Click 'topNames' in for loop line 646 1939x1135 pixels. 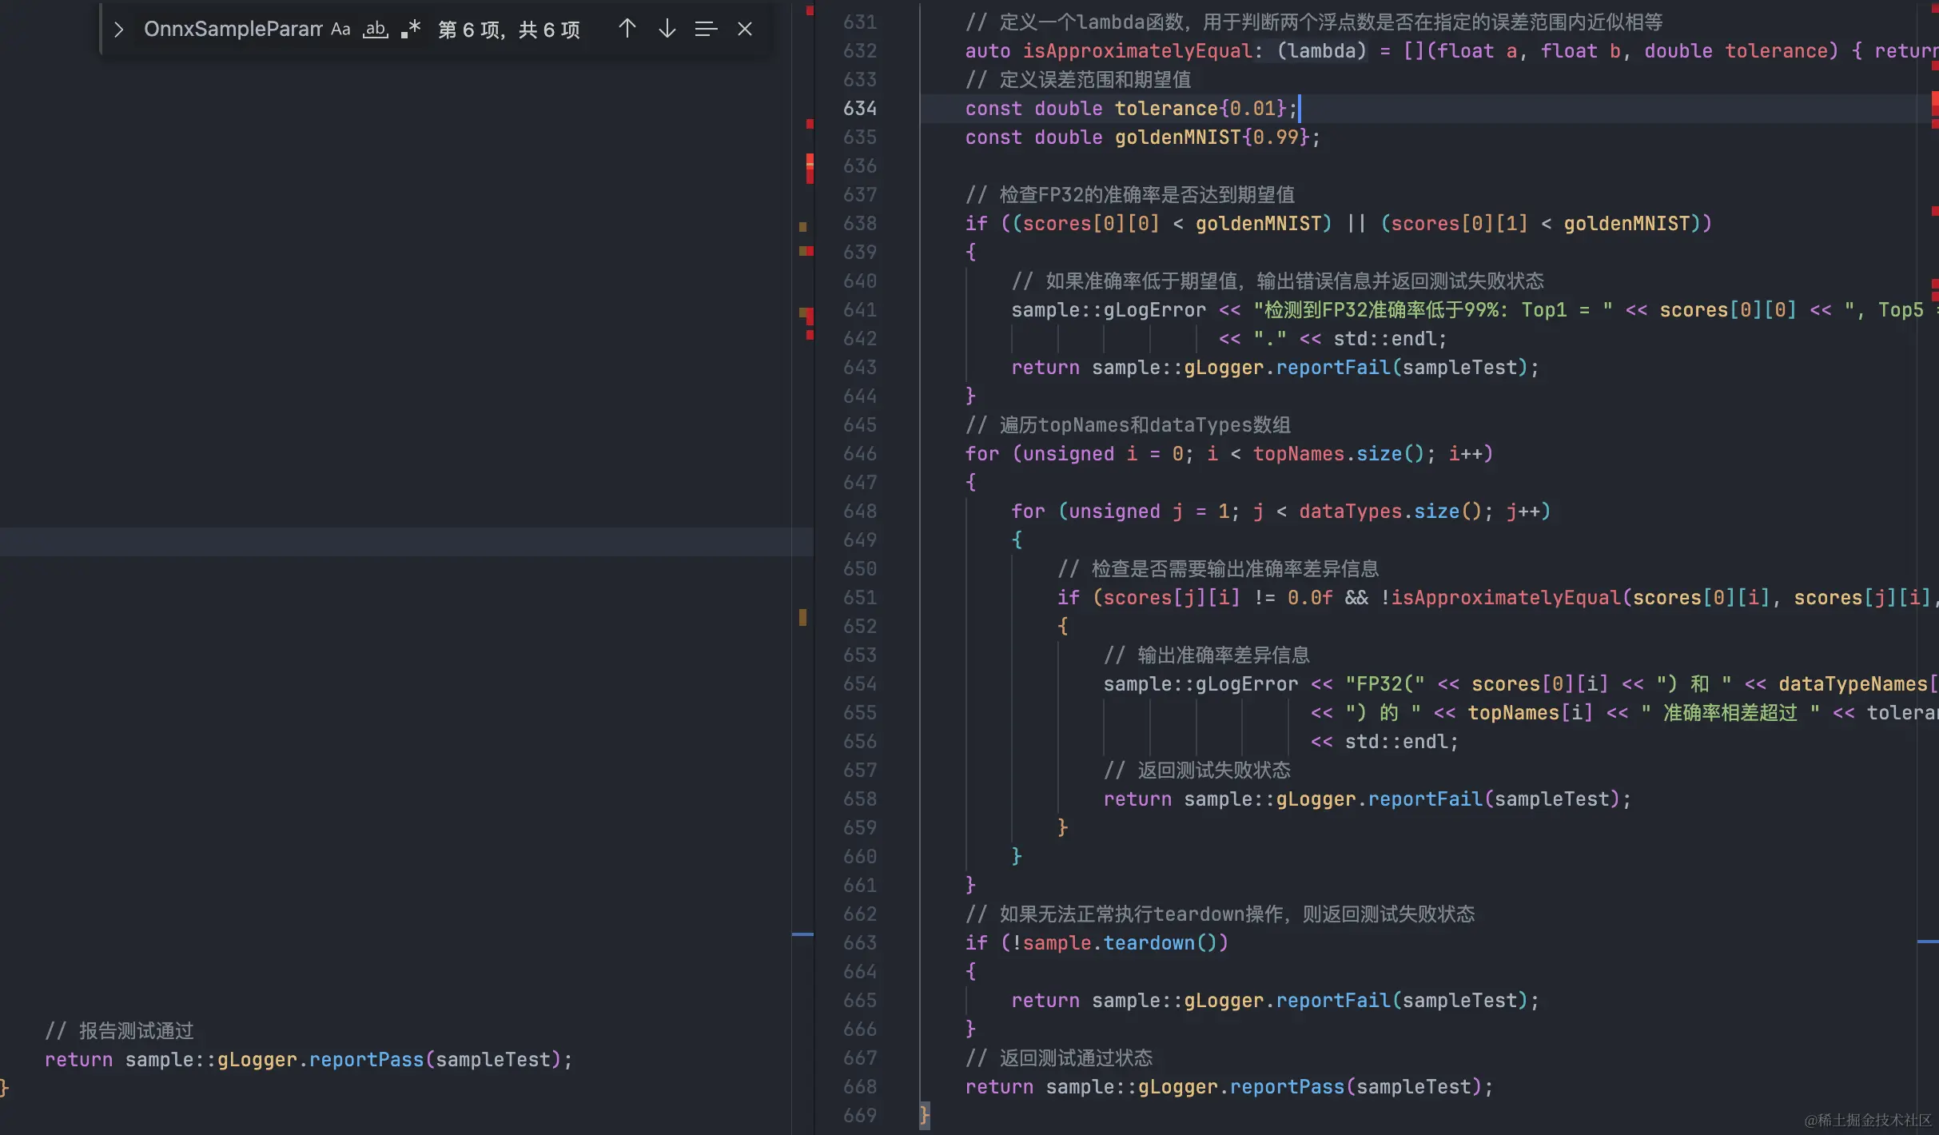pos(1299,453)
